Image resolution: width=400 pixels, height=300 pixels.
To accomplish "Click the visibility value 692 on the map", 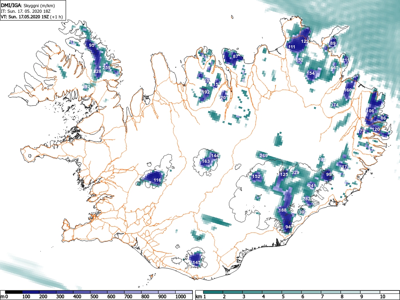I will tap(86, 86).
